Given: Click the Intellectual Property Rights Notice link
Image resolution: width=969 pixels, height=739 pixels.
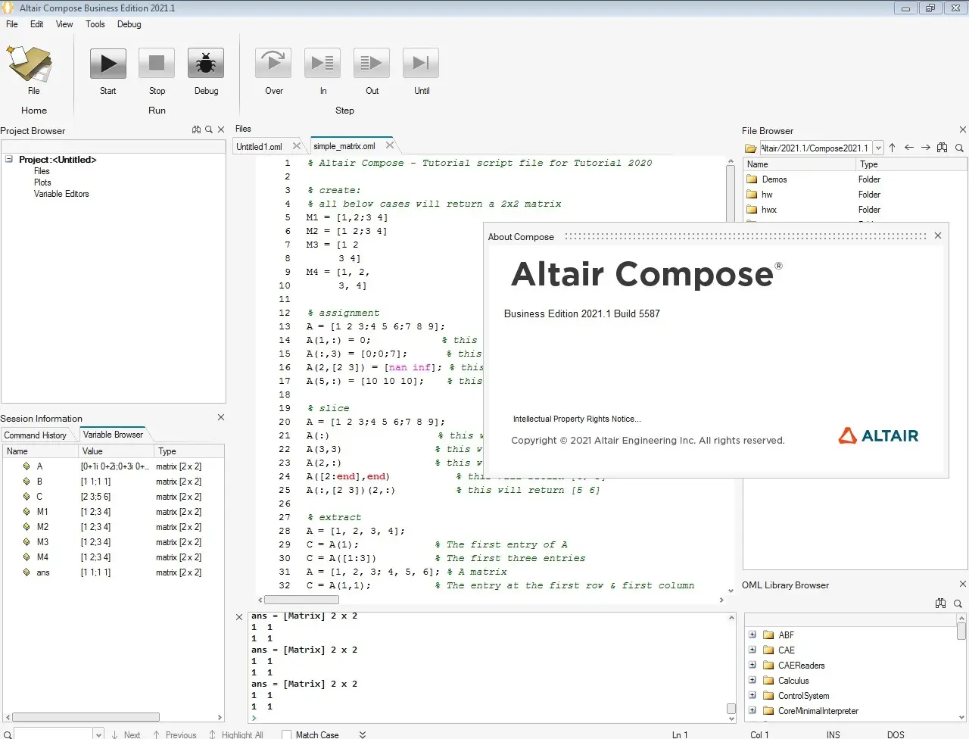Looking at the screenshot, I should [577, 419].
